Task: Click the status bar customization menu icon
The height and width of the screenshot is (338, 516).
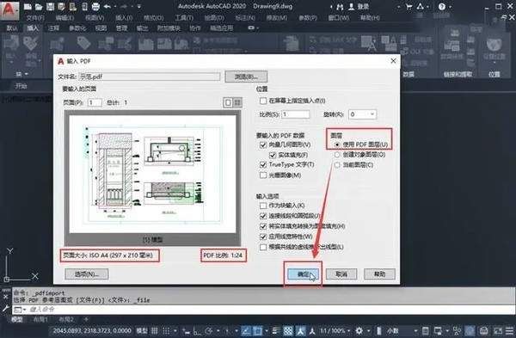Action: [x=509, y=331]
